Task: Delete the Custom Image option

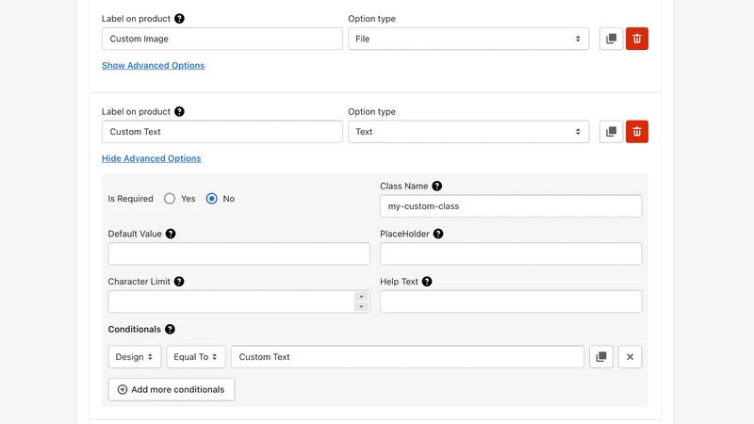Action: pyautogui.click(x=637, y=39)
